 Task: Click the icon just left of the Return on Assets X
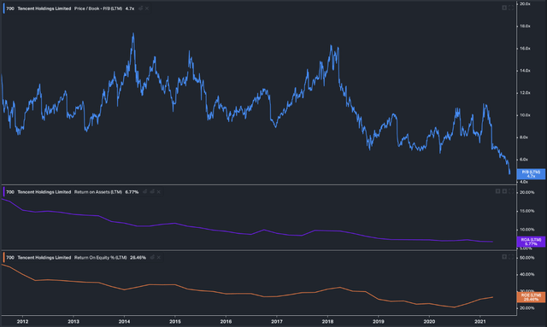pos(152,192)
